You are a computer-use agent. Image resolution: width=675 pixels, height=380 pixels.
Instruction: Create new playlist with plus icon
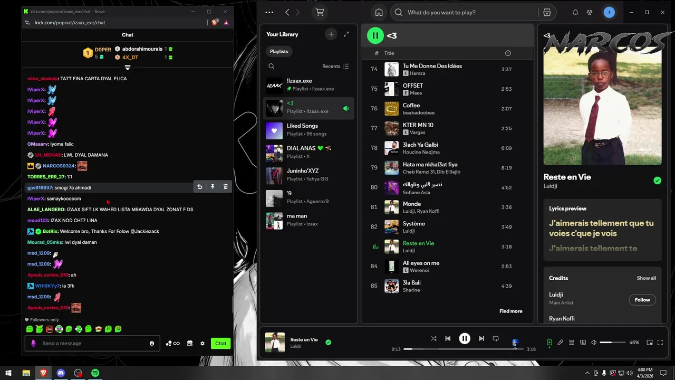[331, 34]
